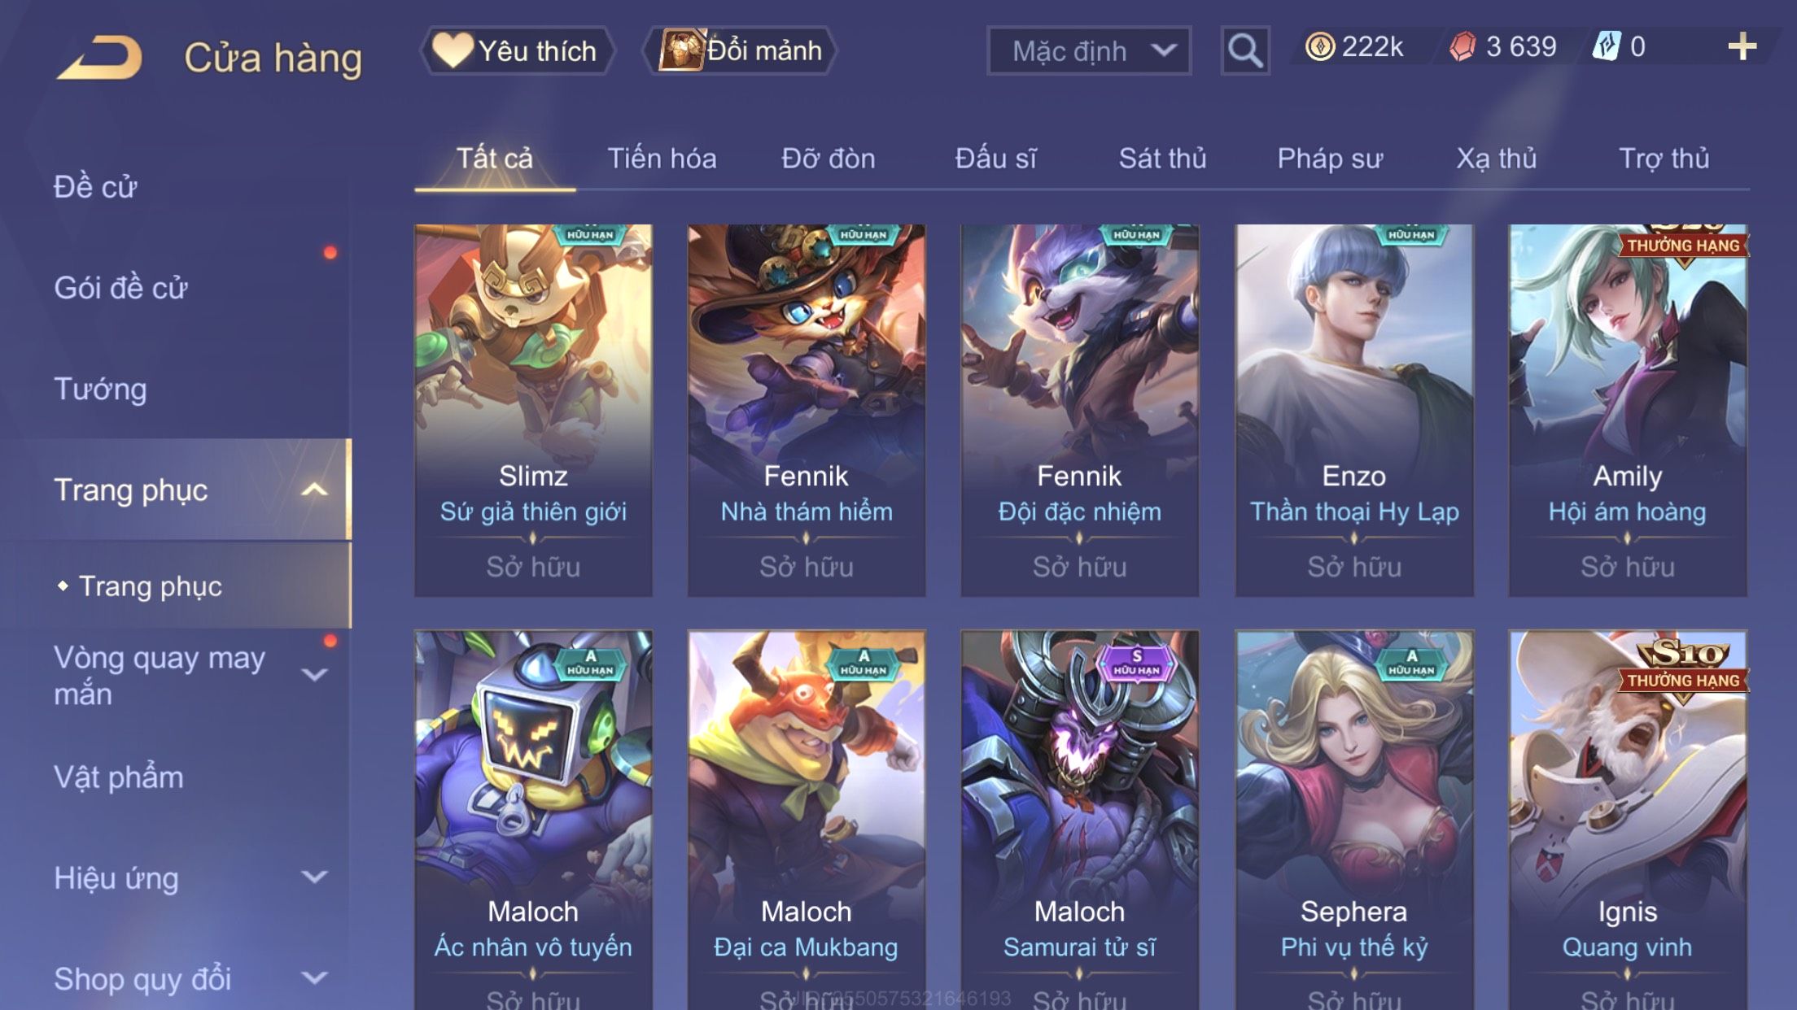The image size is (1797, 1010).
Task: Open Yêu thích heart favorites
Action: click(517, 50)
